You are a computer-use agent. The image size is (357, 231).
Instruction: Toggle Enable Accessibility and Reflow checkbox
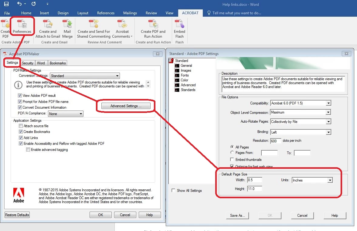point(21,143)
